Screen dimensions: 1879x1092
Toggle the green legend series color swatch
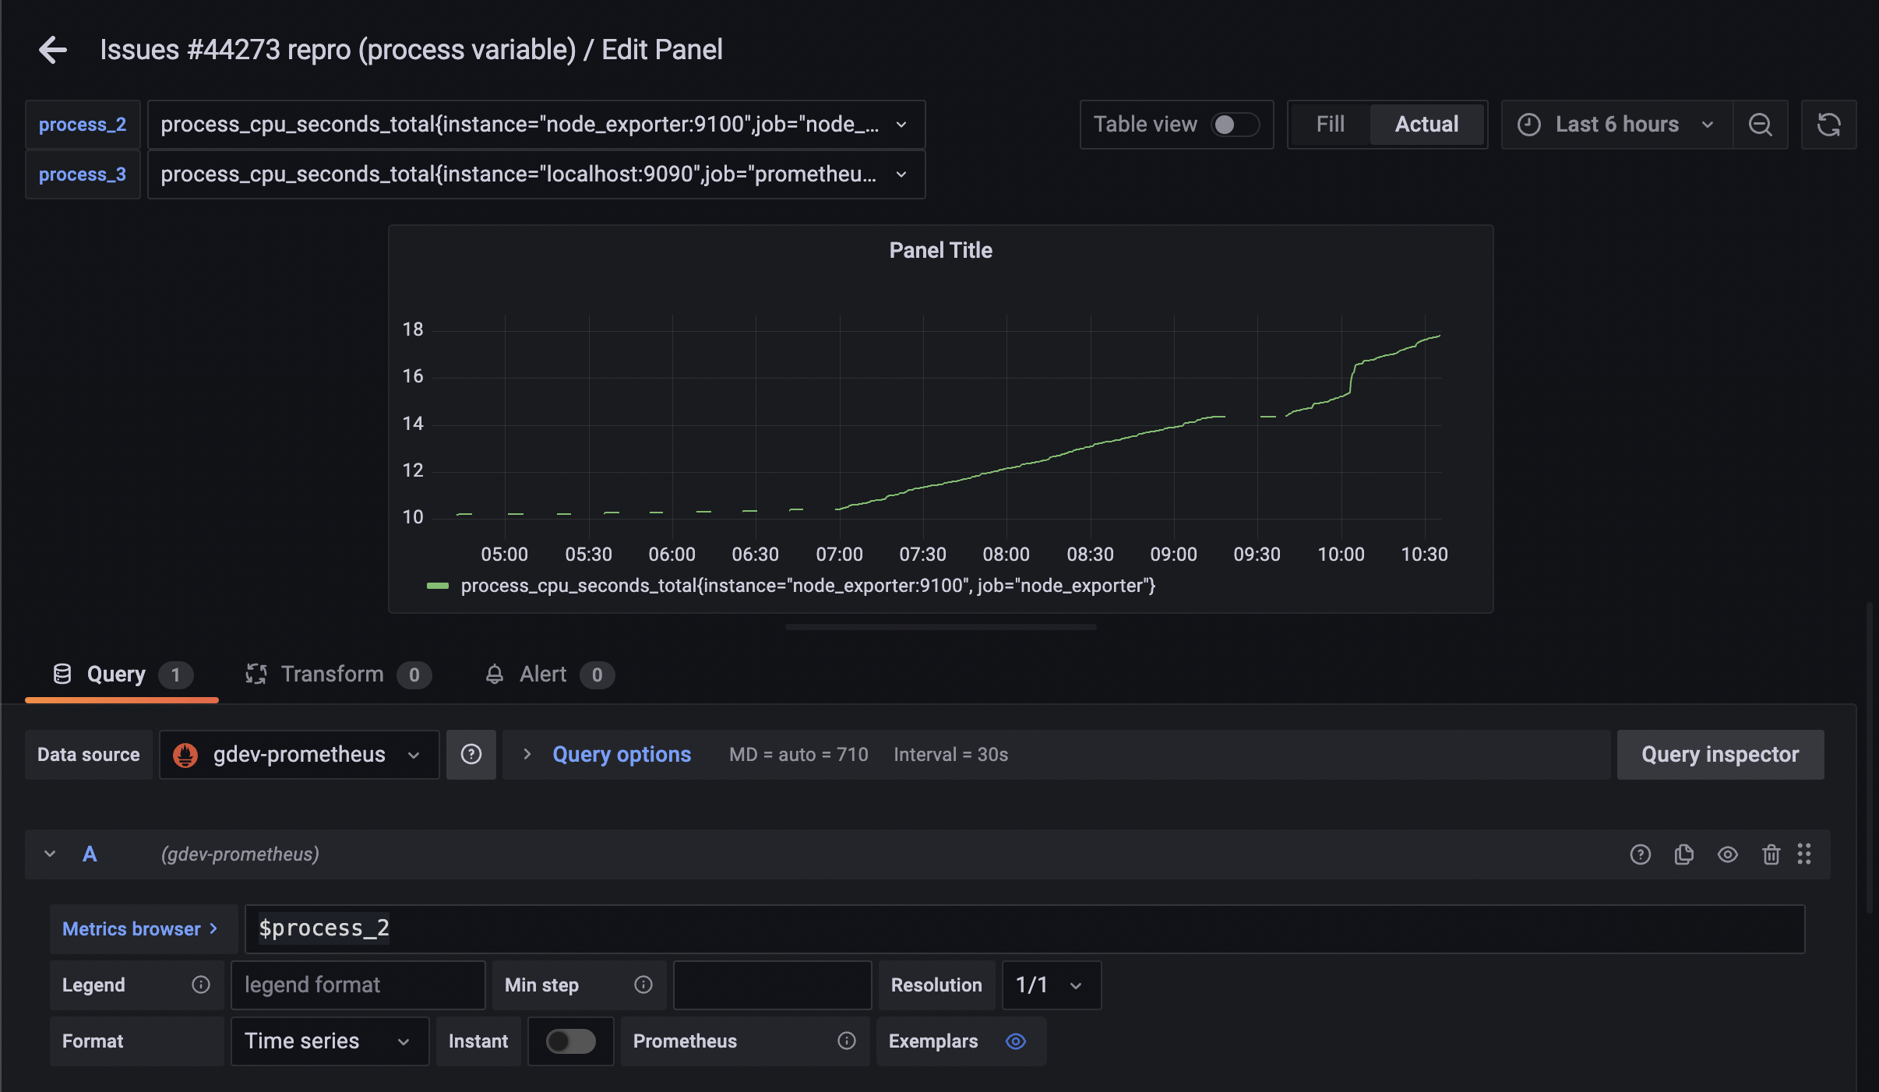438,586
